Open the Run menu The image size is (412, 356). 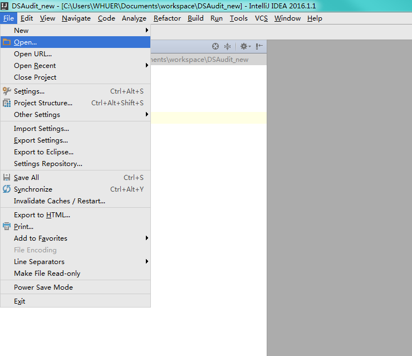[x=217, y=18]
